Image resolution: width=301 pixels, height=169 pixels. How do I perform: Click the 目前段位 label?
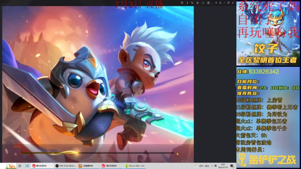[x=248, y=81]
